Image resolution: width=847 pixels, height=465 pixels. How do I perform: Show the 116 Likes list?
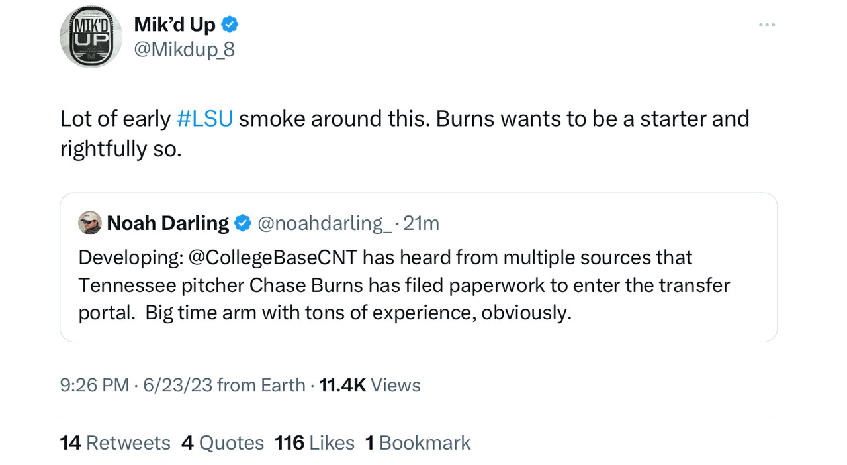pos(314,442)
